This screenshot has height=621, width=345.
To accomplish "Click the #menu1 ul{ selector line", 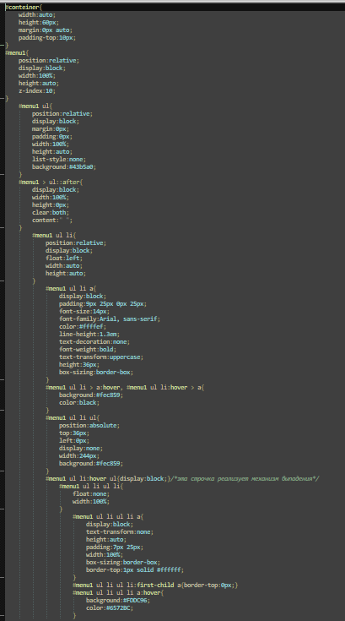I will coord(35,106).
